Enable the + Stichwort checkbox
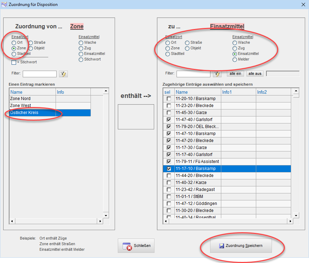Image resolution: width=309 pixels, height=263 pixels. pos(14,62)
